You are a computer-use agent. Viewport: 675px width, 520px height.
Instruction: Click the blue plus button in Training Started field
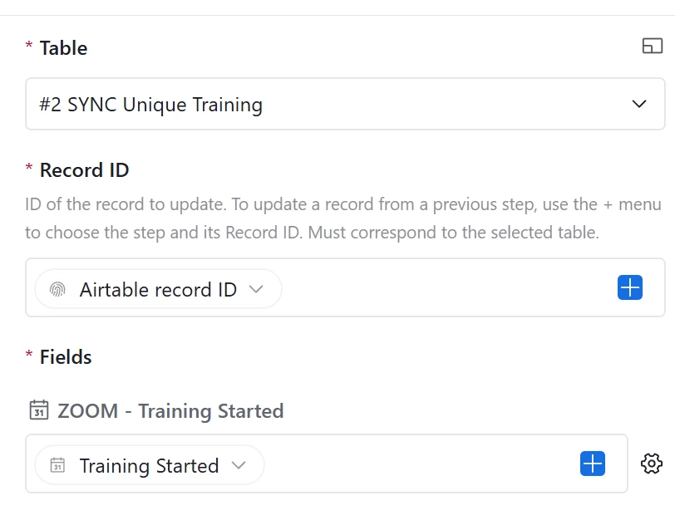click(x=593, y=464)
